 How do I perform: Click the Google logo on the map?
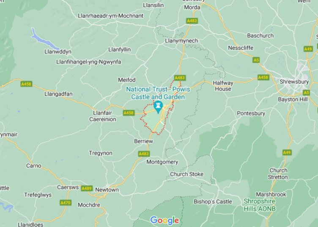pyautogui.click(x=164, y=220)
